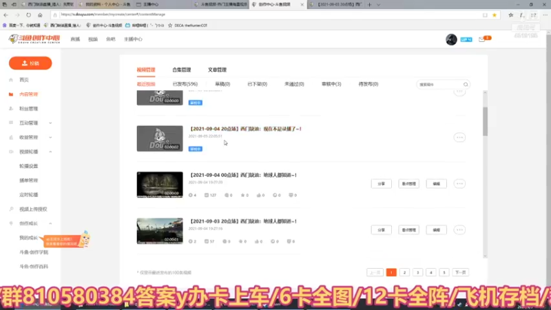
Task: Filter by 已下架(0)
Action: (x=257, y=84)
